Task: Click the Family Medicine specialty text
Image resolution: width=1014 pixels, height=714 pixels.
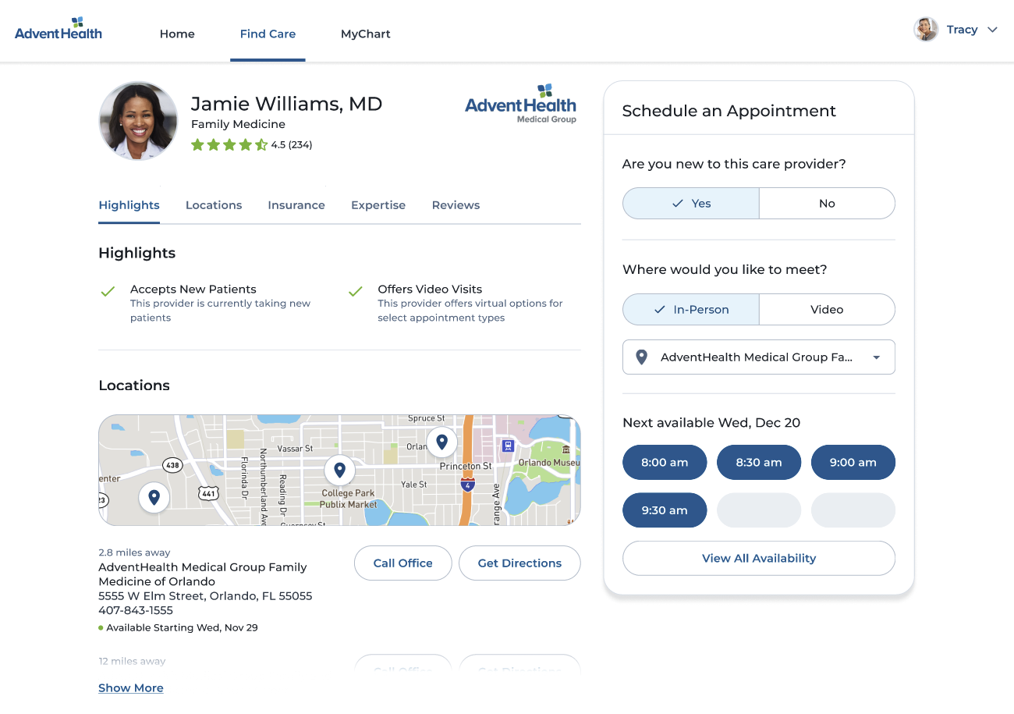Action: click(x=238, y=124)
